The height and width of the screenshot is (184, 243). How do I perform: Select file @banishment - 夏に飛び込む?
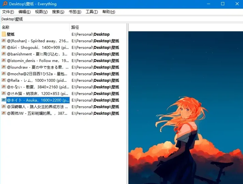[37, 54]
